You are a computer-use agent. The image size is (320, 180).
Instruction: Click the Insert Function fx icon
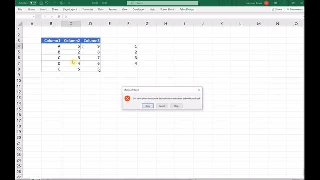(59, 16)
